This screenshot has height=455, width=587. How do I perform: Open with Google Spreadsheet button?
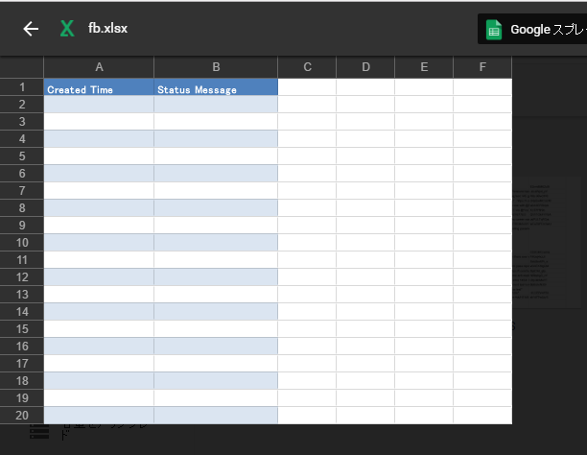pos(532,29)
